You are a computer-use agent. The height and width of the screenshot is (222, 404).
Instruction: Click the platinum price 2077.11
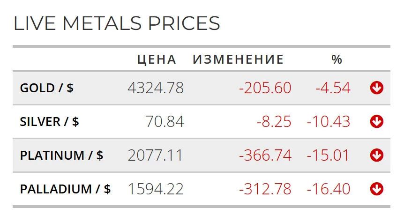156,155
